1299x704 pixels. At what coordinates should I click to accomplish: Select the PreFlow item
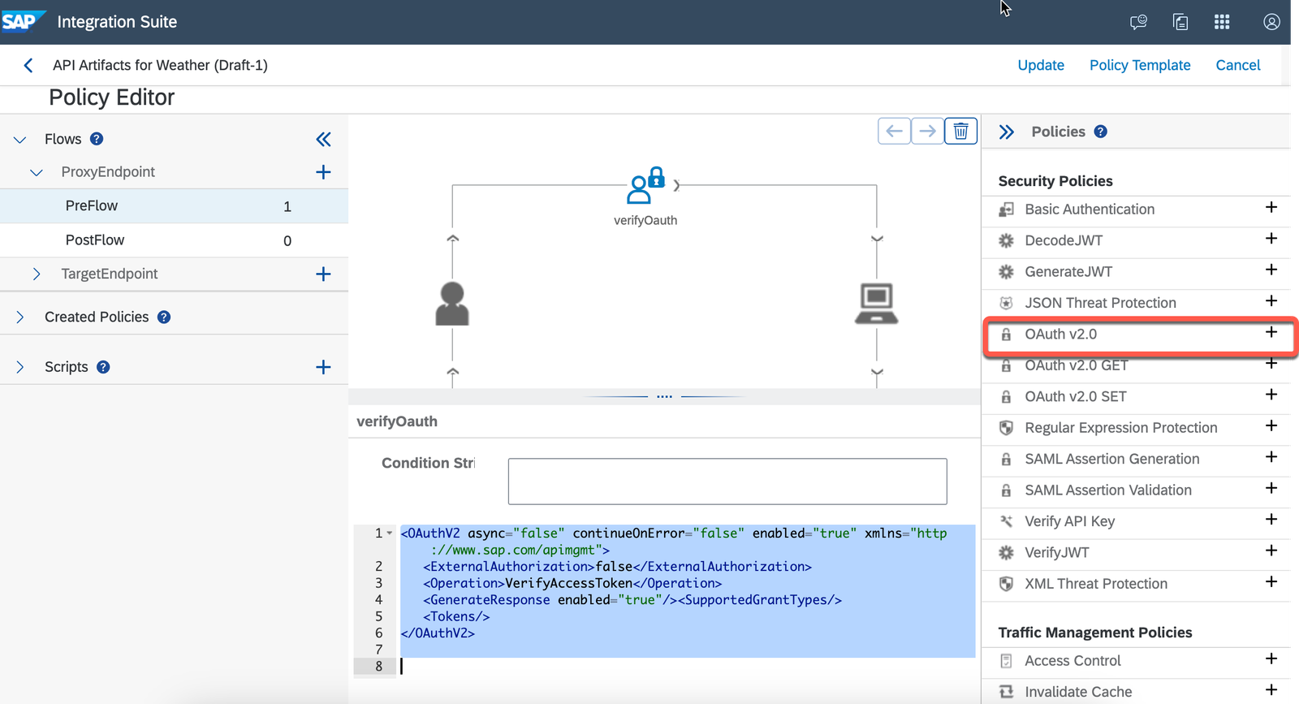pyautogui.click(x=92, y=206)
